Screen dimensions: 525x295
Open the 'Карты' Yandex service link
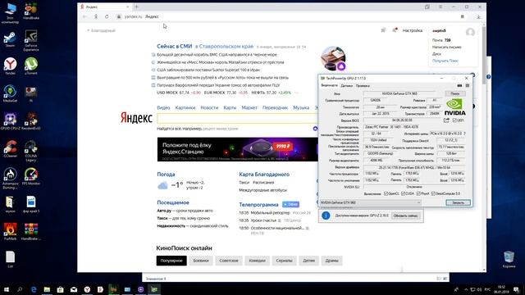(x=230, y=107)
